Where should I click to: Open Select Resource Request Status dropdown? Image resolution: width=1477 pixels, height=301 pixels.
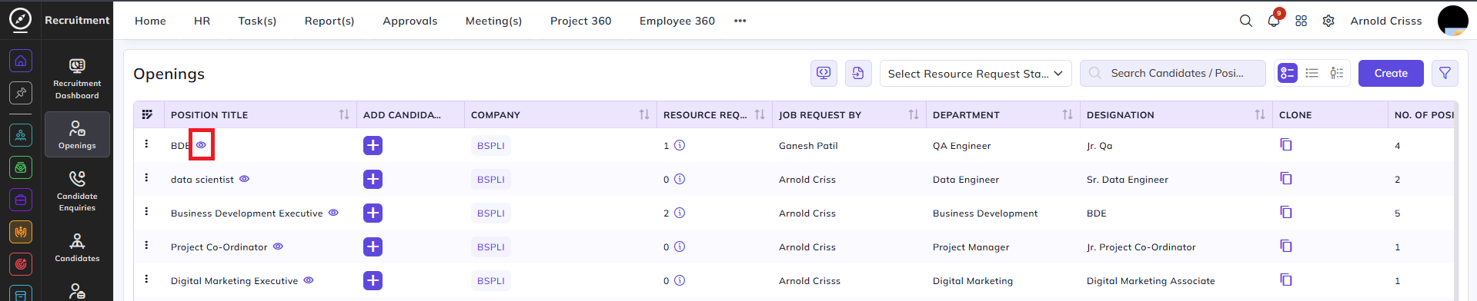pos(975,73)
